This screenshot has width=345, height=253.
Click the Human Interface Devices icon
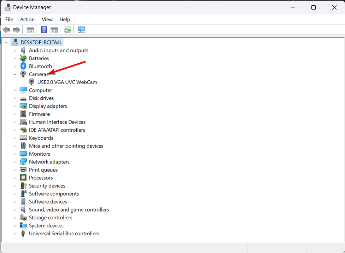(23, 122)
